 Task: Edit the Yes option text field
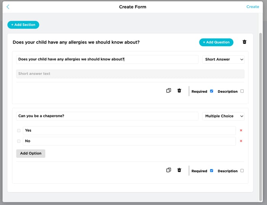[129, 131]
